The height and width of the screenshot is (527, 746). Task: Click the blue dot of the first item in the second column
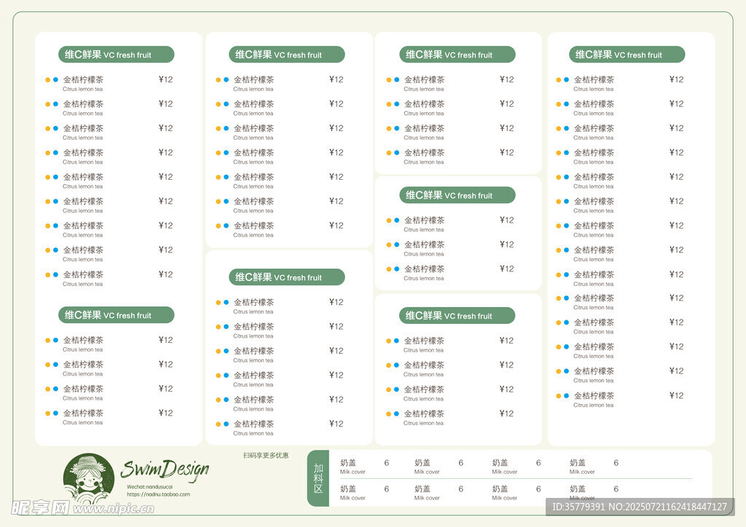226,80
